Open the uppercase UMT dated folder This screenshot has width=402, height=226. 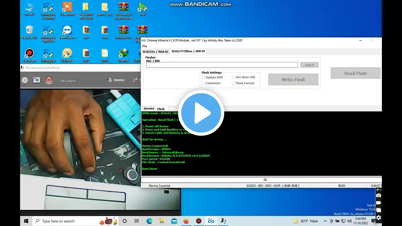[x=105, y=55]
